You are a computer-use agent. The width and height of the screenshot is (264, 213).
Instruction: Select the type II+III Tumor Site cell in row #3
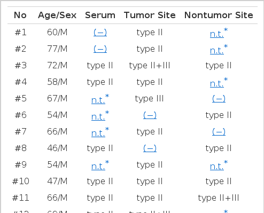pyautogui.click(x=150, y=66)
